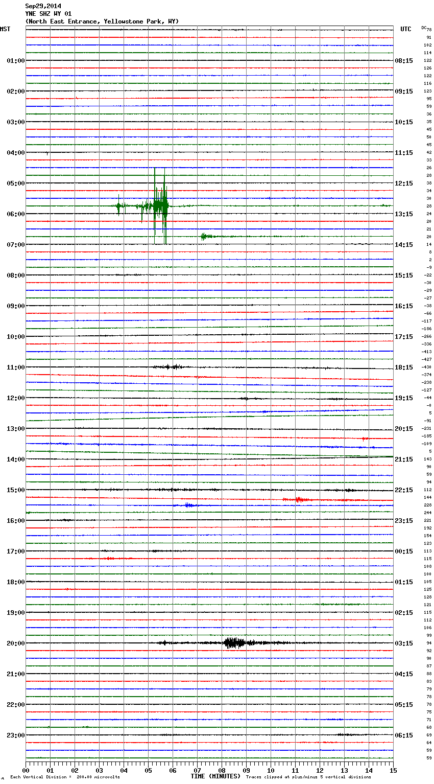
Task: Click the black wave packet on the 20:00 trace
Action: coord(235,643)
